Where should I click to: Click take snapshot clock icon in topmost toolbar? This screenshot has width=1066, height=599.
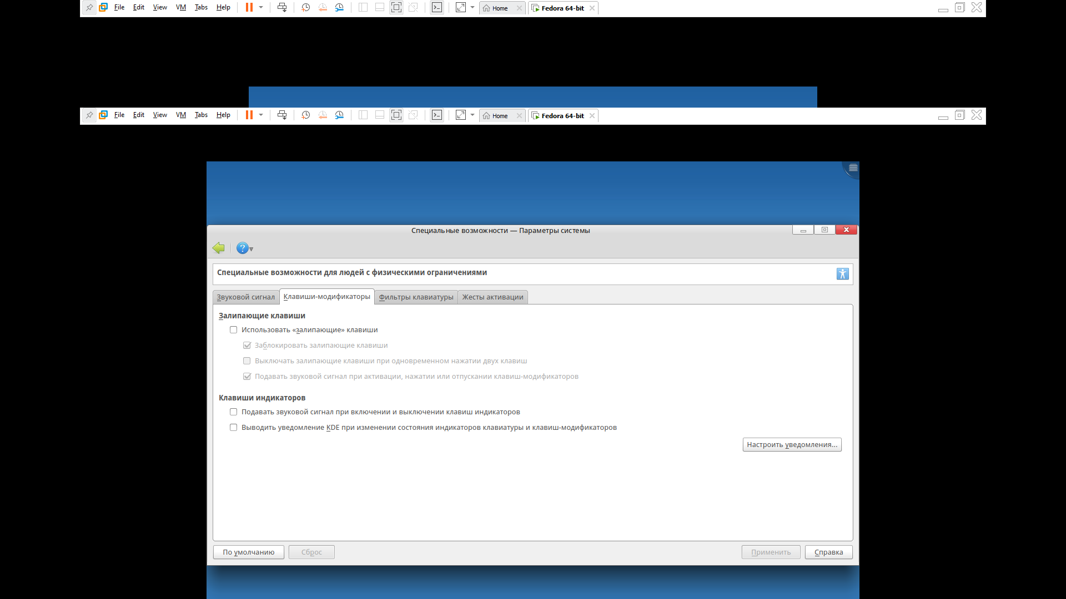305,8
